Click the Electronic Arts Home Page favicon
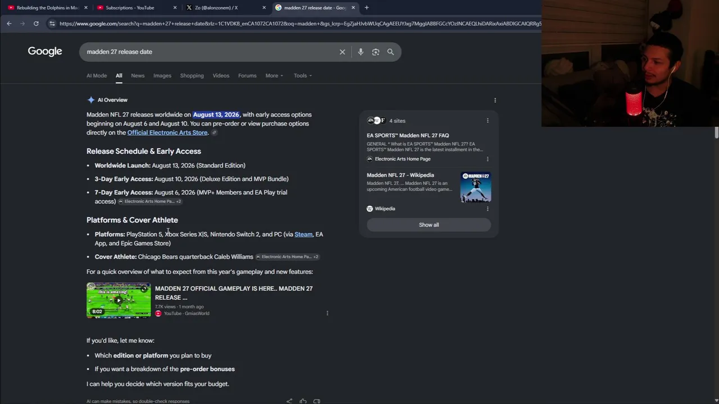Image resolution: width=719 pixels, height=404 pixels. (370, 159)
